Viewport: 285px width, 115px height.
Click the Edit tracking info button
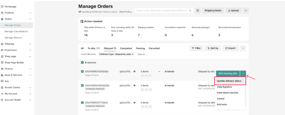228,73
